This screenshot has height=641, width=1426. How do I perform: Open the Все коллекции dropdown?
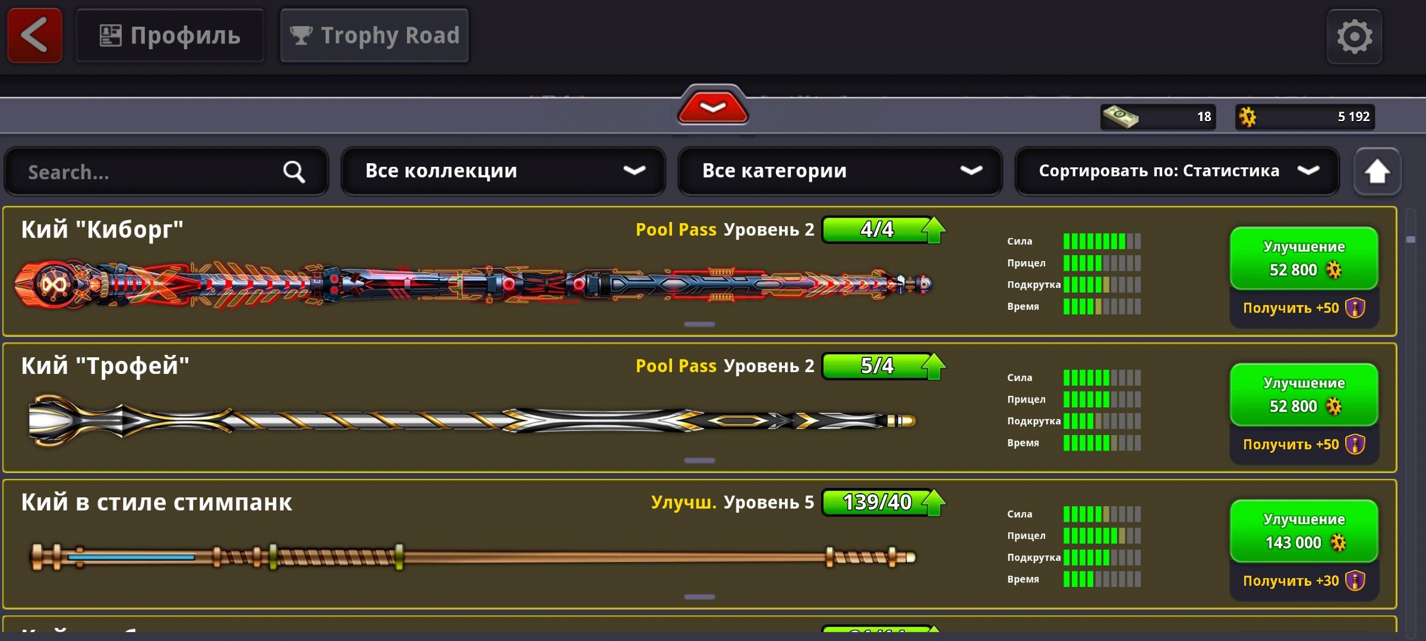point(503,172)
